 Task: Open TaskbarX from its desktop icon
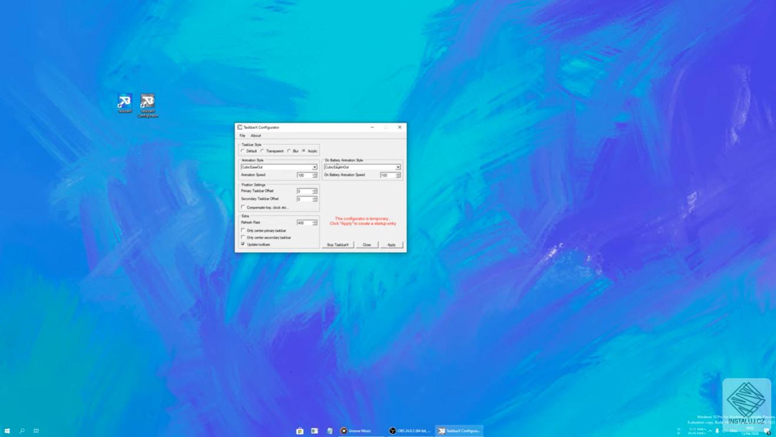(124, 100)
